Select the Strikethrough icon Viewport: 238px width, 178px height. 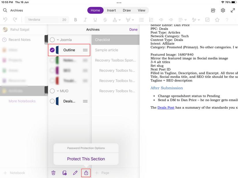105,20
